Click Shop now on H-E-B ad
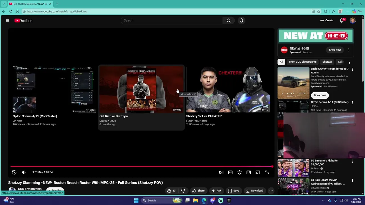Image resolution: width=365 pixels, height=205 pixels. tap(335, 50)
